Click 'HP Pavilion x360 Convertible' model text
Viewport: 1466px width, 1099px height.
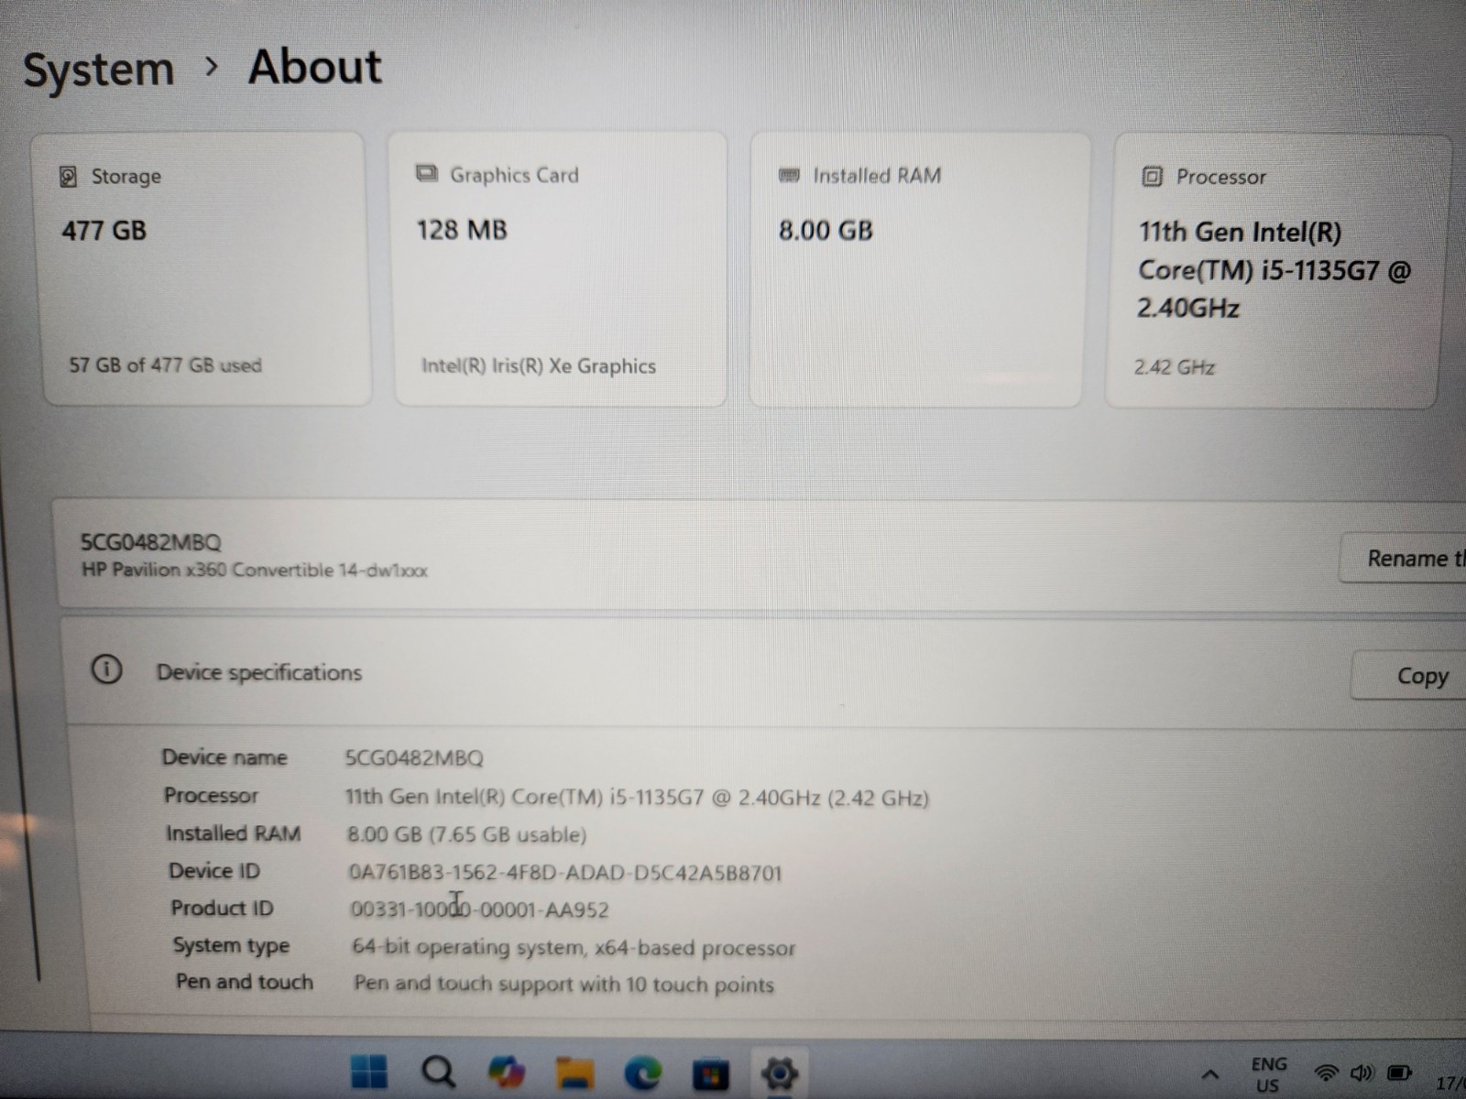point(254,570)
